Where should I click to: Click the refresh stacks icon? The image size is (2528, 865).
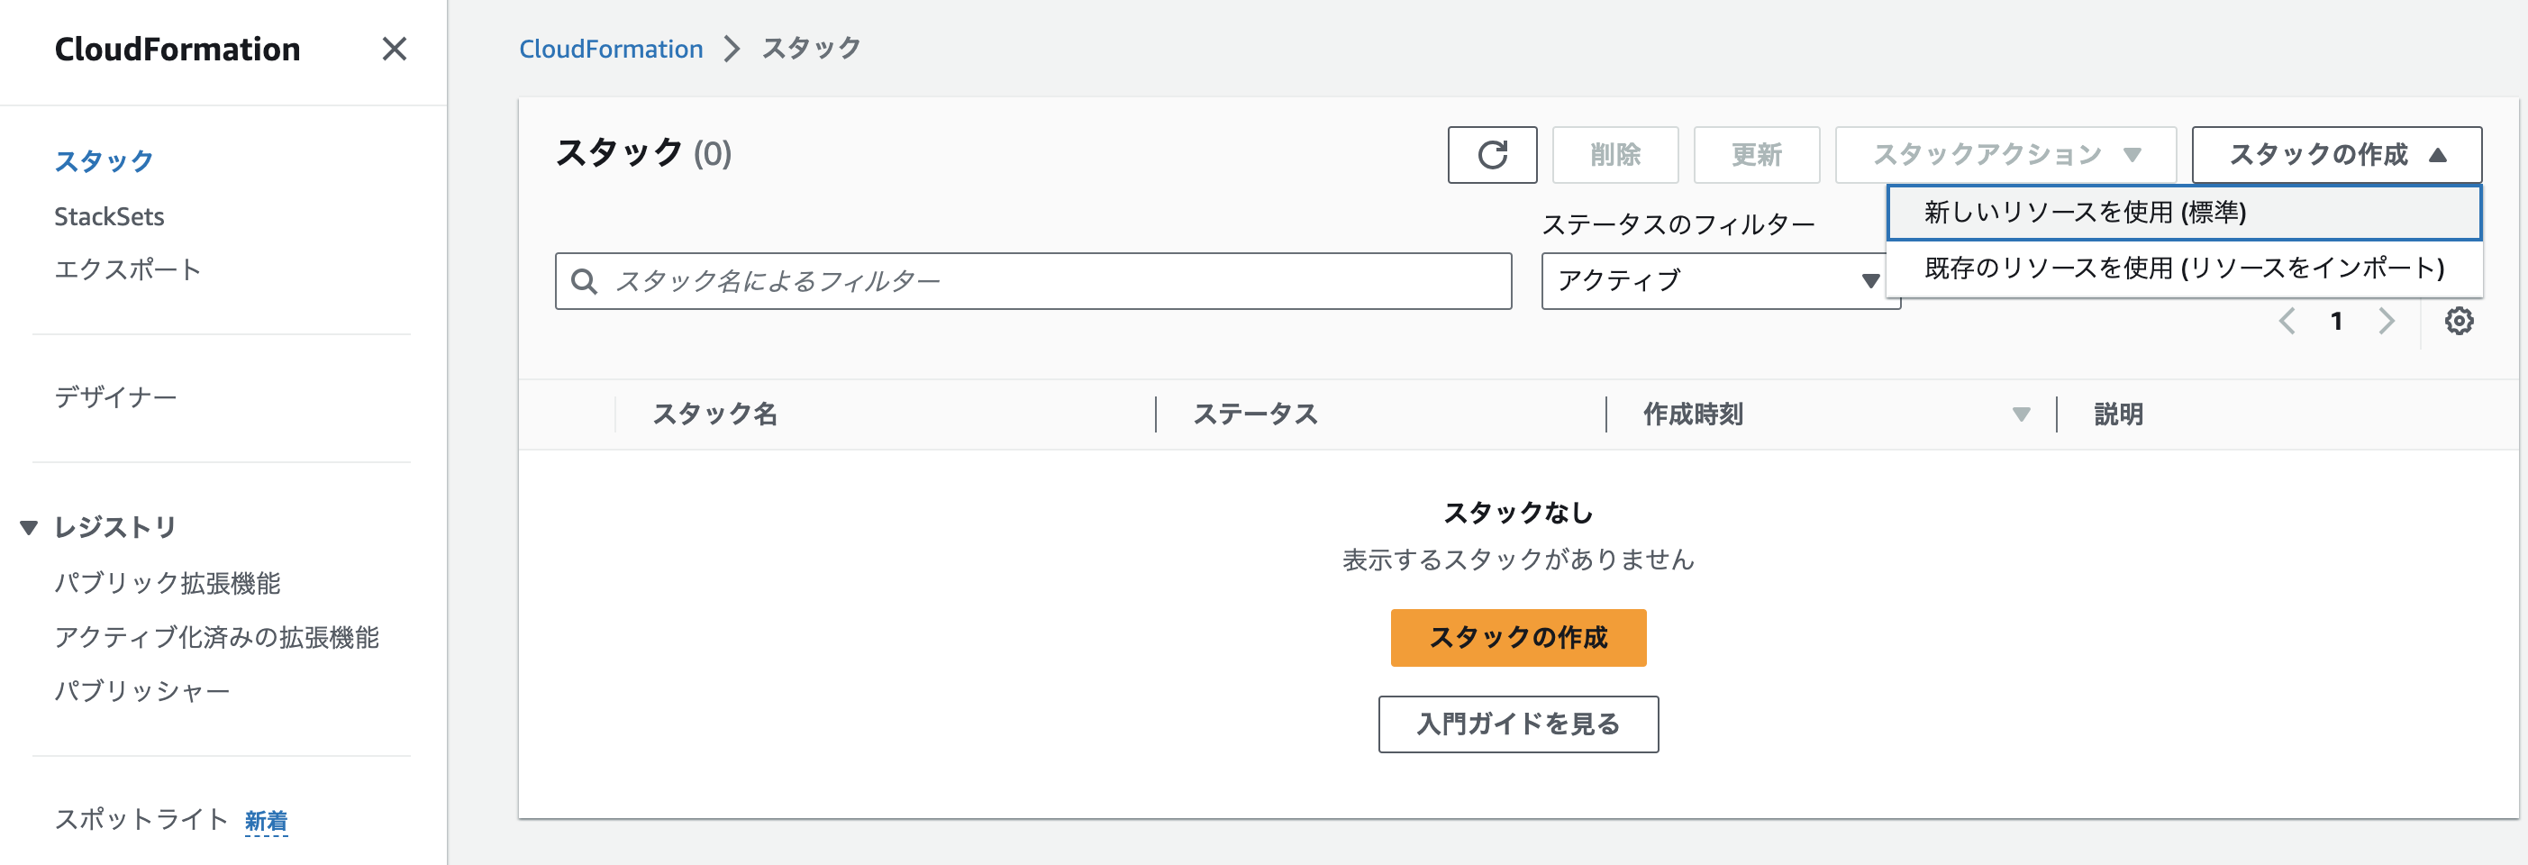pos(1492,154)
